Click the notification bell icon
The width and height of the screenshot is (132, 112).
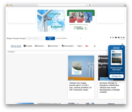(95, 46)
